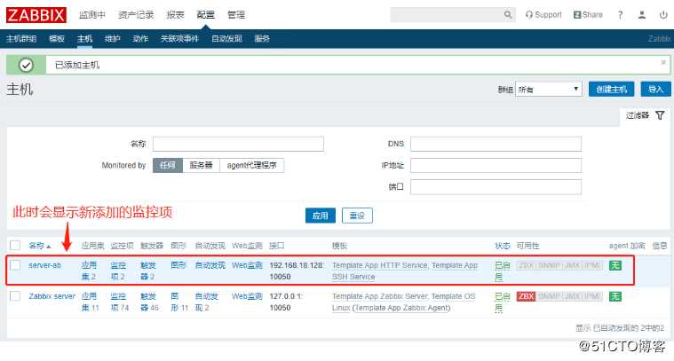This screenshot has width=674, height=361.
Task: Click the IPMI badge for server-ab
Action: (592, 265)
